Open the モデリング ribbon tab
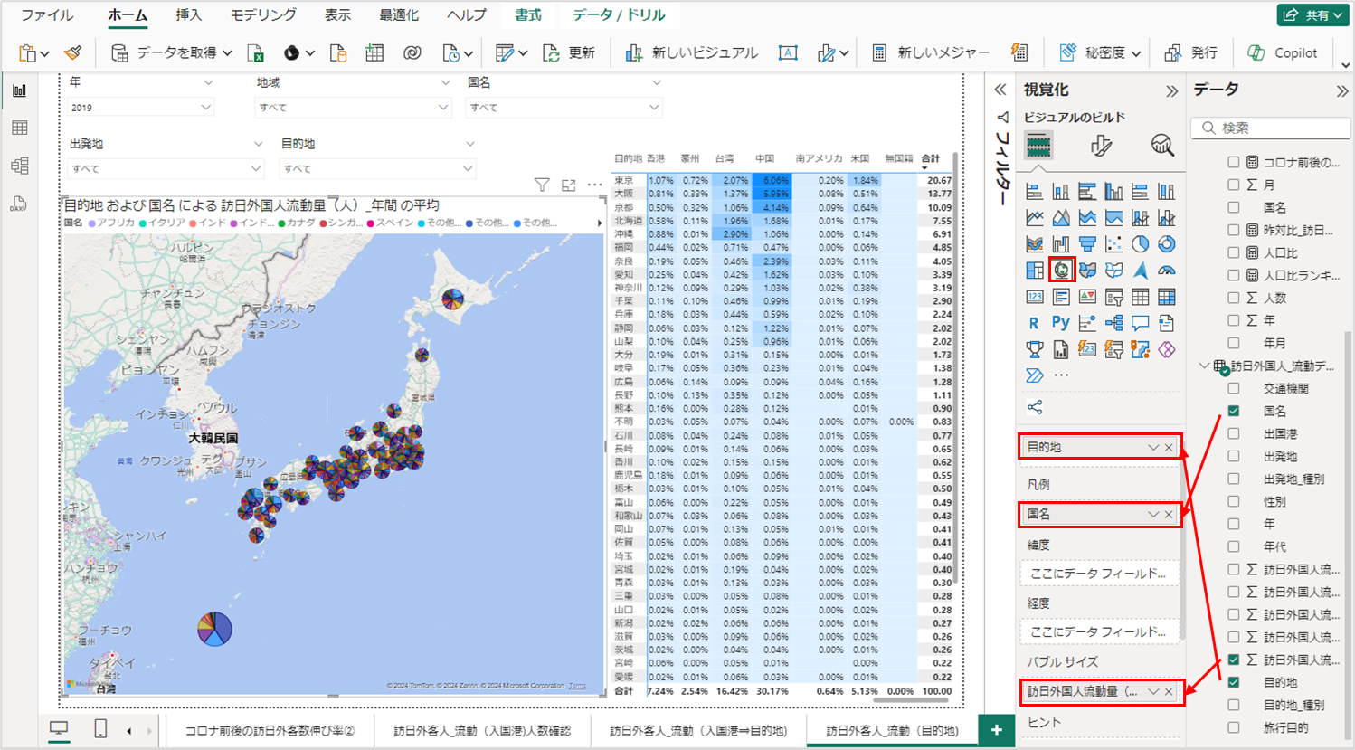Screen dimensions: 1355x750 (262, 15)
